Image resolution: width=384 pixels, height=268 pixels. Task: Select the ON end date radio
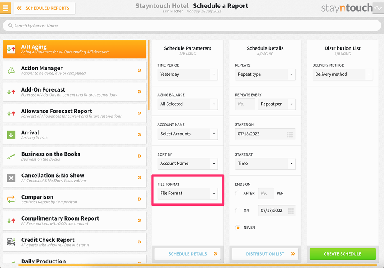[237, 211]
